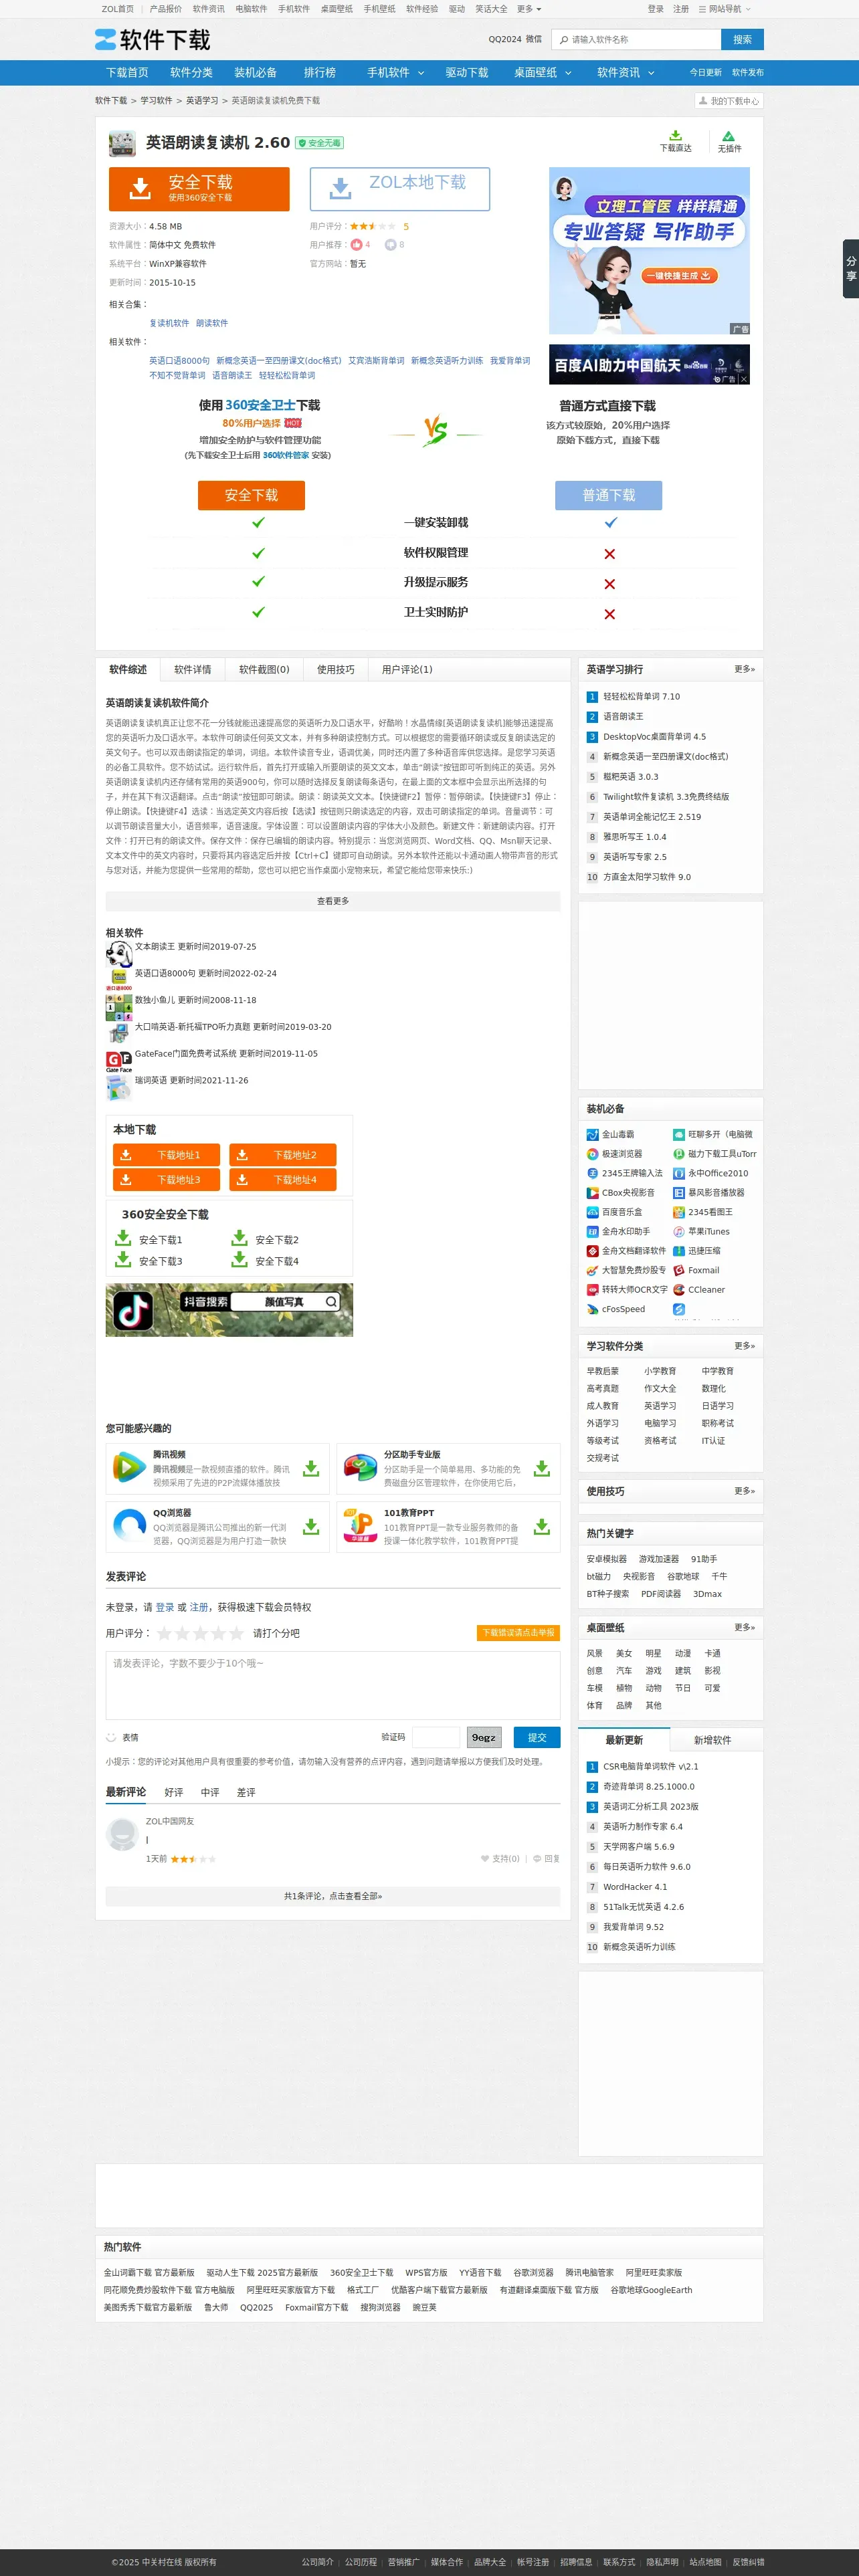Open the 更多 dropdown in top bar
859x2576 pixels.
point(529,9)
